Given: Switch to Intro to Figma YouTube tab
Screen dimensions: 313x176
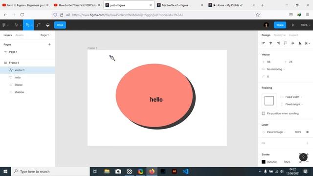Looking at the screenshot, I should [x=25, y=5].
